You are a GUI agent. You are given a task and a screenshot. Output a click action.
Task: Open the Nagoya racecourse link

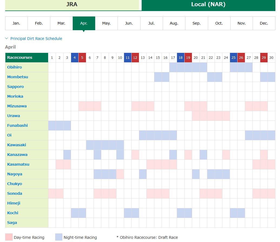(x=15, y=174)
